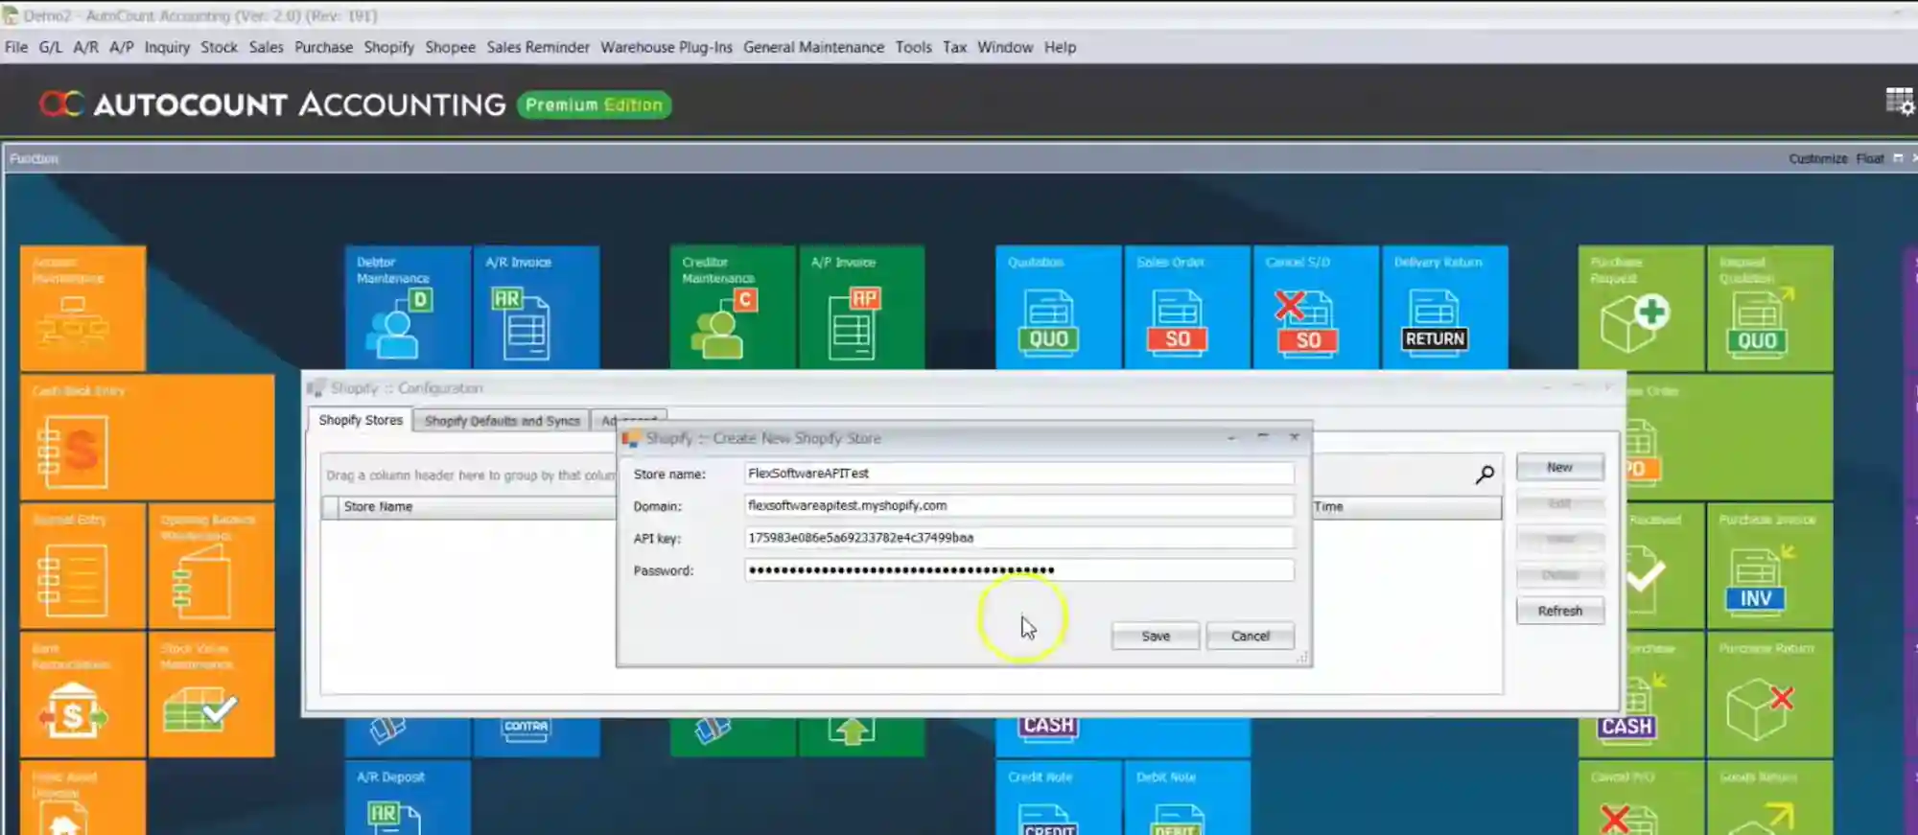This screenshot has height=835, width=1918.
Task: Open the Purchase Return tile
Action: tap(1769, 694)
